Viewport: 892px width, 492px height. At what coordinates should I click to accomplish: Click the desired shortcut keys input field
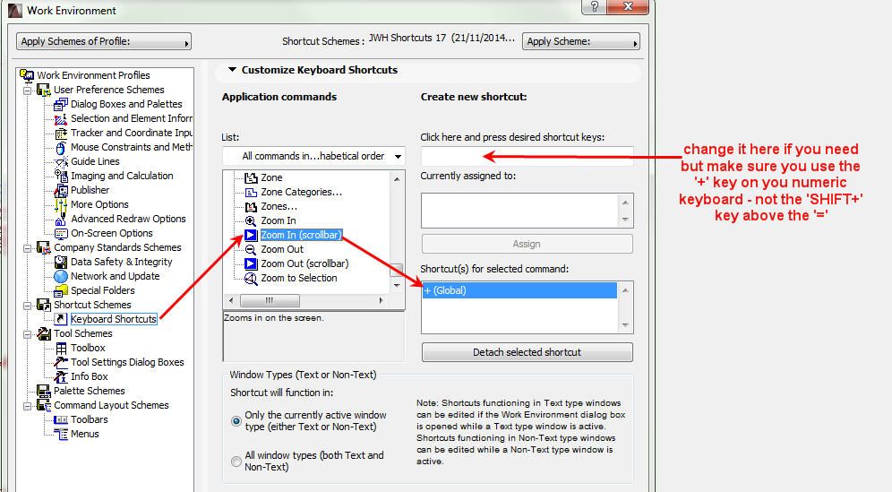527,156
